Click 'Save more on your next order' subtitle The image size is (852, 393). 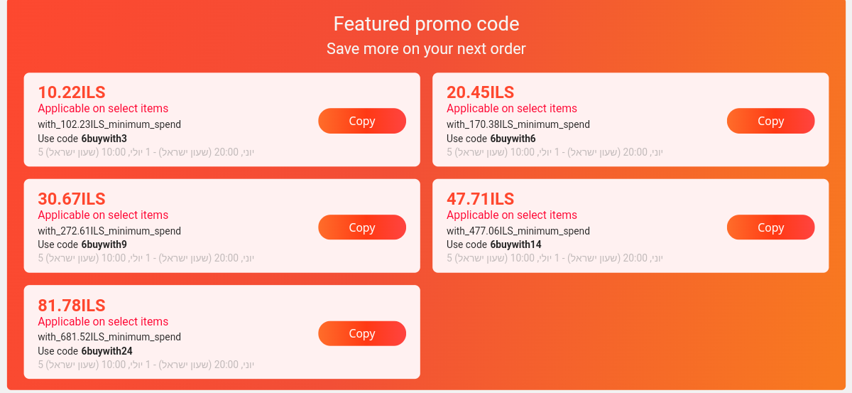click(x=426, y=49)
